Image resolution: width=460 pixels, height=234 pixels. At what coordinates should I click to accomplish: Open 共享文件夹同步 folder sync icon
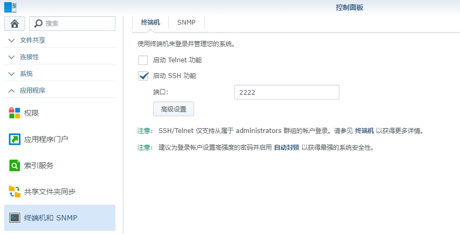[x=15, y=192]
